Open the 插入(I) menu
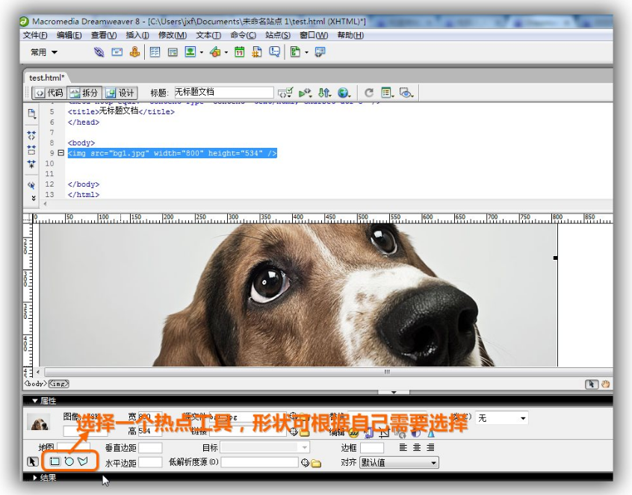 click(x=137, y=35)
